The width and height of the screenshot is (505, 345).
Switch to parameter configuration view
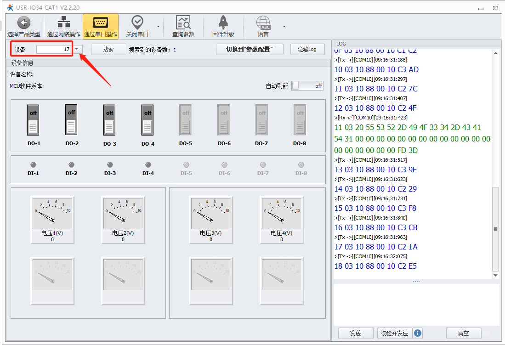tap(250, 49)
